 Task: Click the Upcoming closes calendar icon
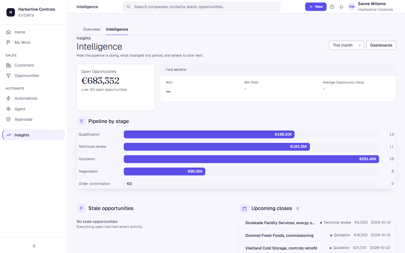[x=245, y=208]
